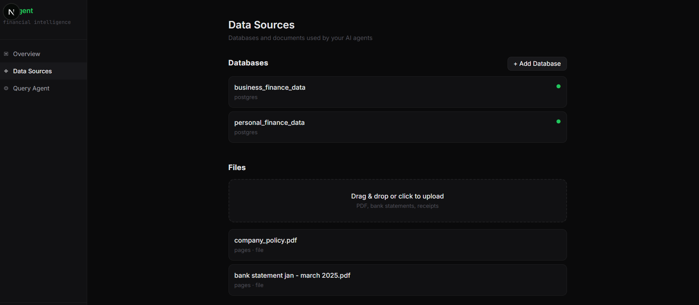The image size is (699, 305).
Task: Click pages · file label under company_policy.pdf
Action: (249, 250)
